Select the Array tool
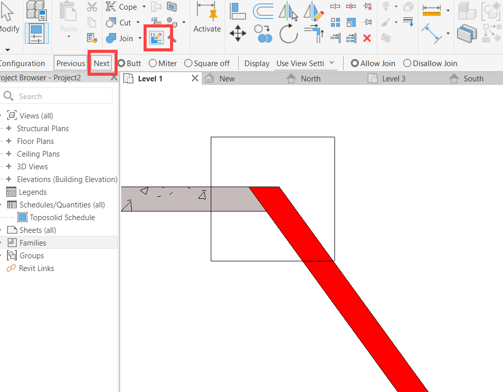503x392 pixels. tap(335, 22)
